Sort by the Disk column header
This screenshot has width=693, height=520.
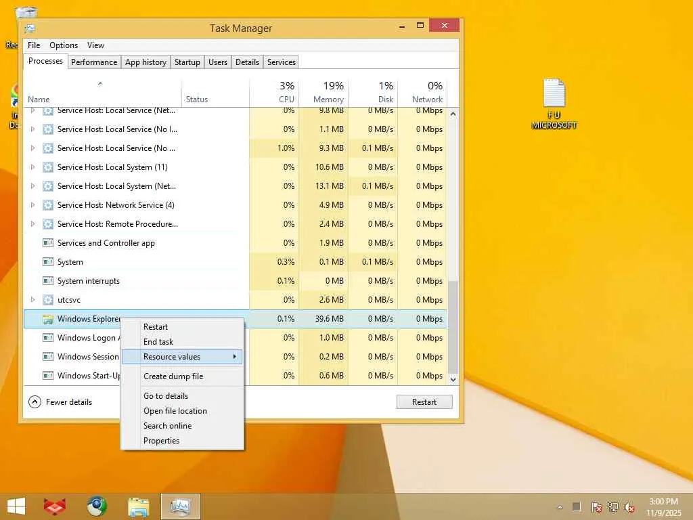point(373,93)
